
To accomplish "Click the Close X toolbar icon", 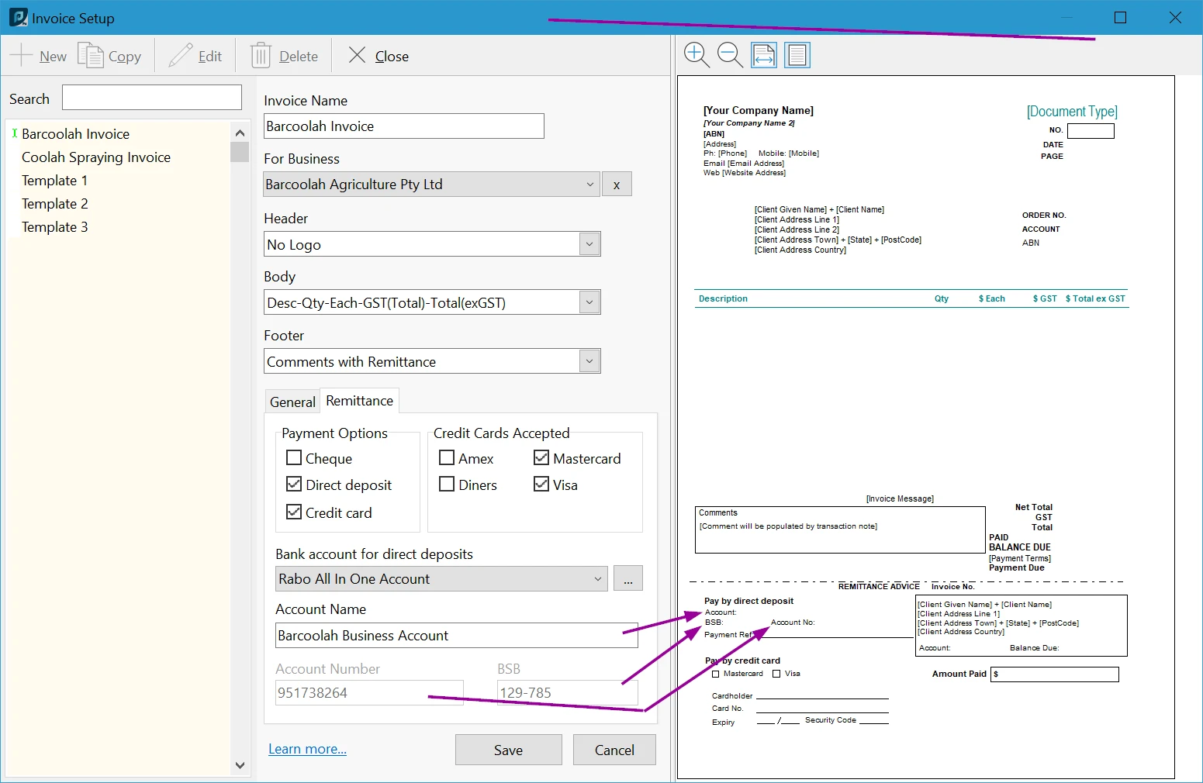I will (357, 55).
